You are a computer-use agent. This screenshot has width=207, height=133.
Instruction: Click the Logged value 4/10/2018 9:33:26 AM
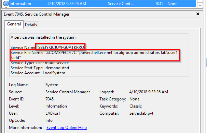pyautogui.click(x=149, y=92)
